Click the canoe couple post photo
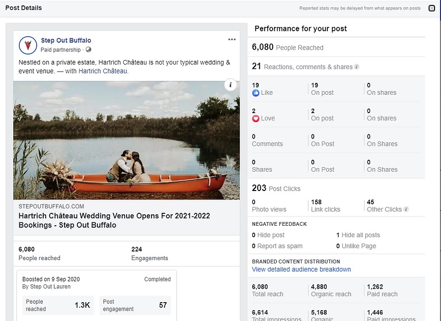This screenshot has height=321, width=441. (x=127, y=140)
